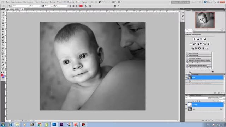Screen dimensions: 226x127
Task: Hide the background layer visibility eye
Action: pyautogui.click(x=186, y=109)
